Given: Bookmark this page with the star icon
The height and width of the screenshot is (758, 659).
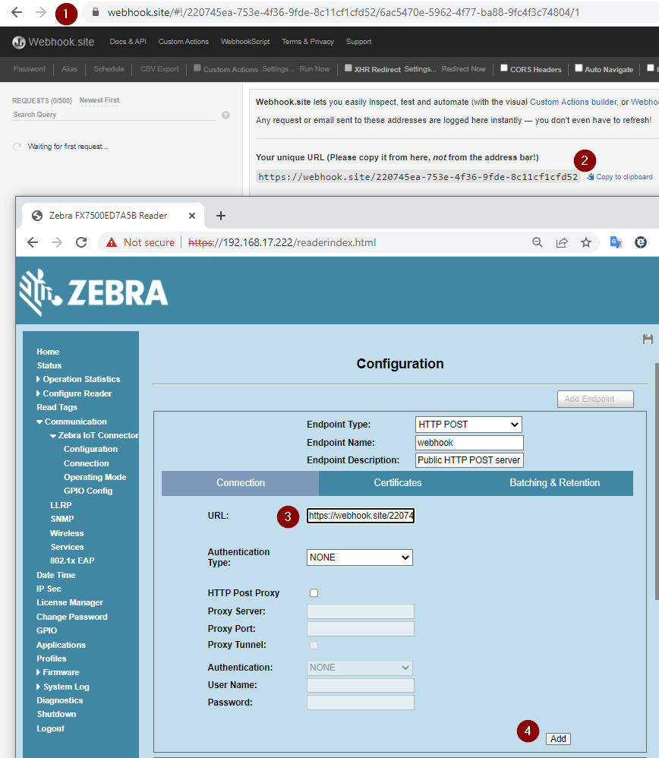Looking at the screenshot, I should pyautogui.click(x=586, y=242).
